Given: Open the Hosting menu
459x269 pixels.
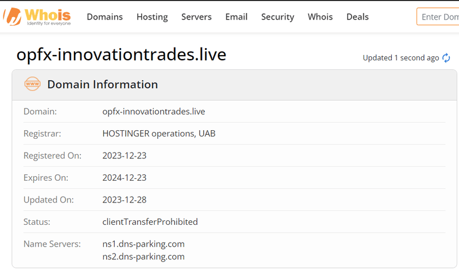Looking at the screenshot, I should 152,17.
